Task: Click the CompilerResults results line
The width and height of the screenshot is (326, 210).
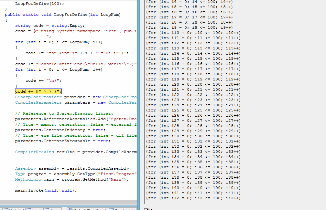Action: (x=76, y=152)
